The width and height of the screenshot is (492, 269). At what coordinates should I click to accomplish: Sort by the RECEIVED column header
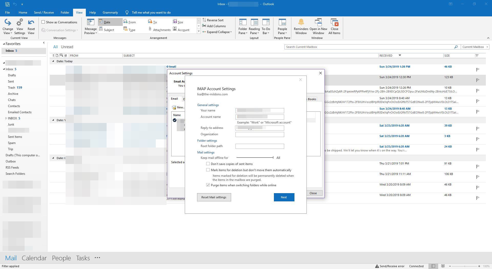point(385,56)
